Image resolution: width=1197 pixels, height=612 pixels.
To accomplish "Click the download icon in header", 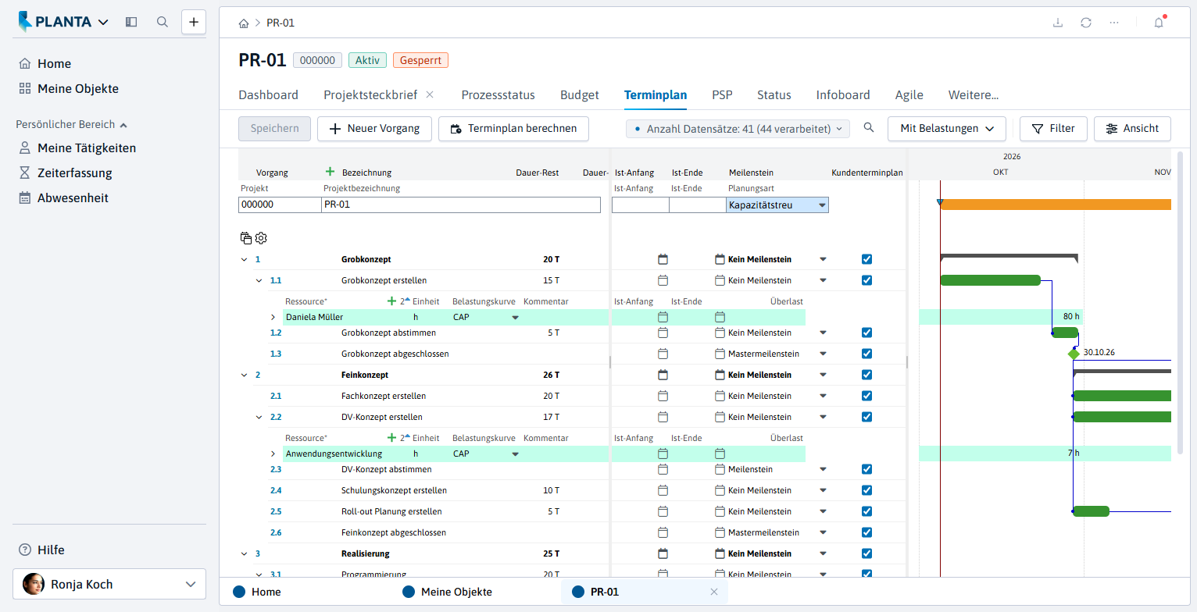I will click(1058, 23).
